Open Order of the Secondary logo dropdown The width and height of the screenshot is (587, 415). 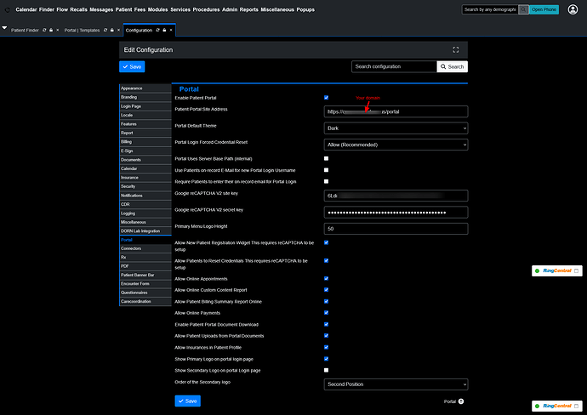pyautogui.click(x=396, y=384)
